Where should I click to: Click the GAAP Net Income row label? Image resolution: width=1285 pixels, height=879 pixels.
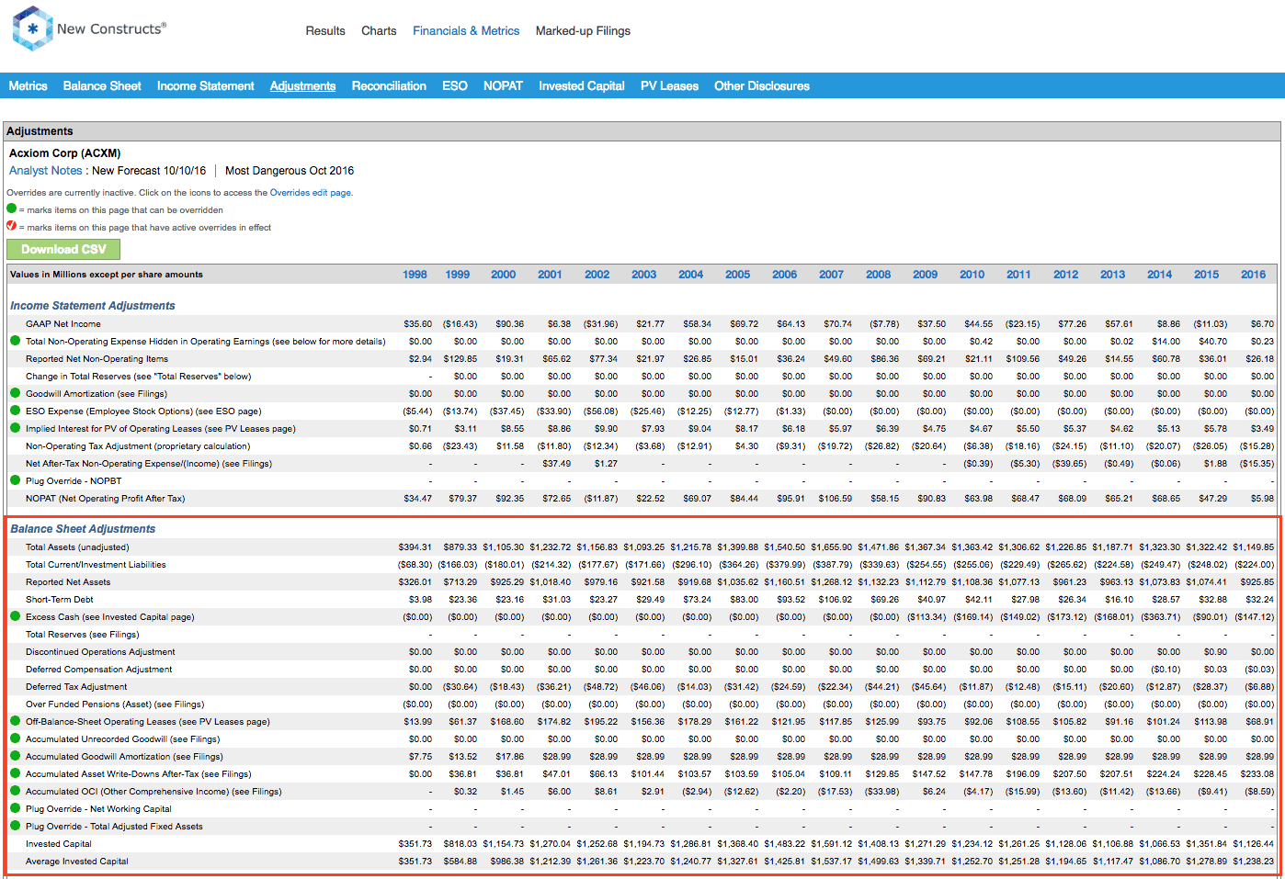[63, 324]
